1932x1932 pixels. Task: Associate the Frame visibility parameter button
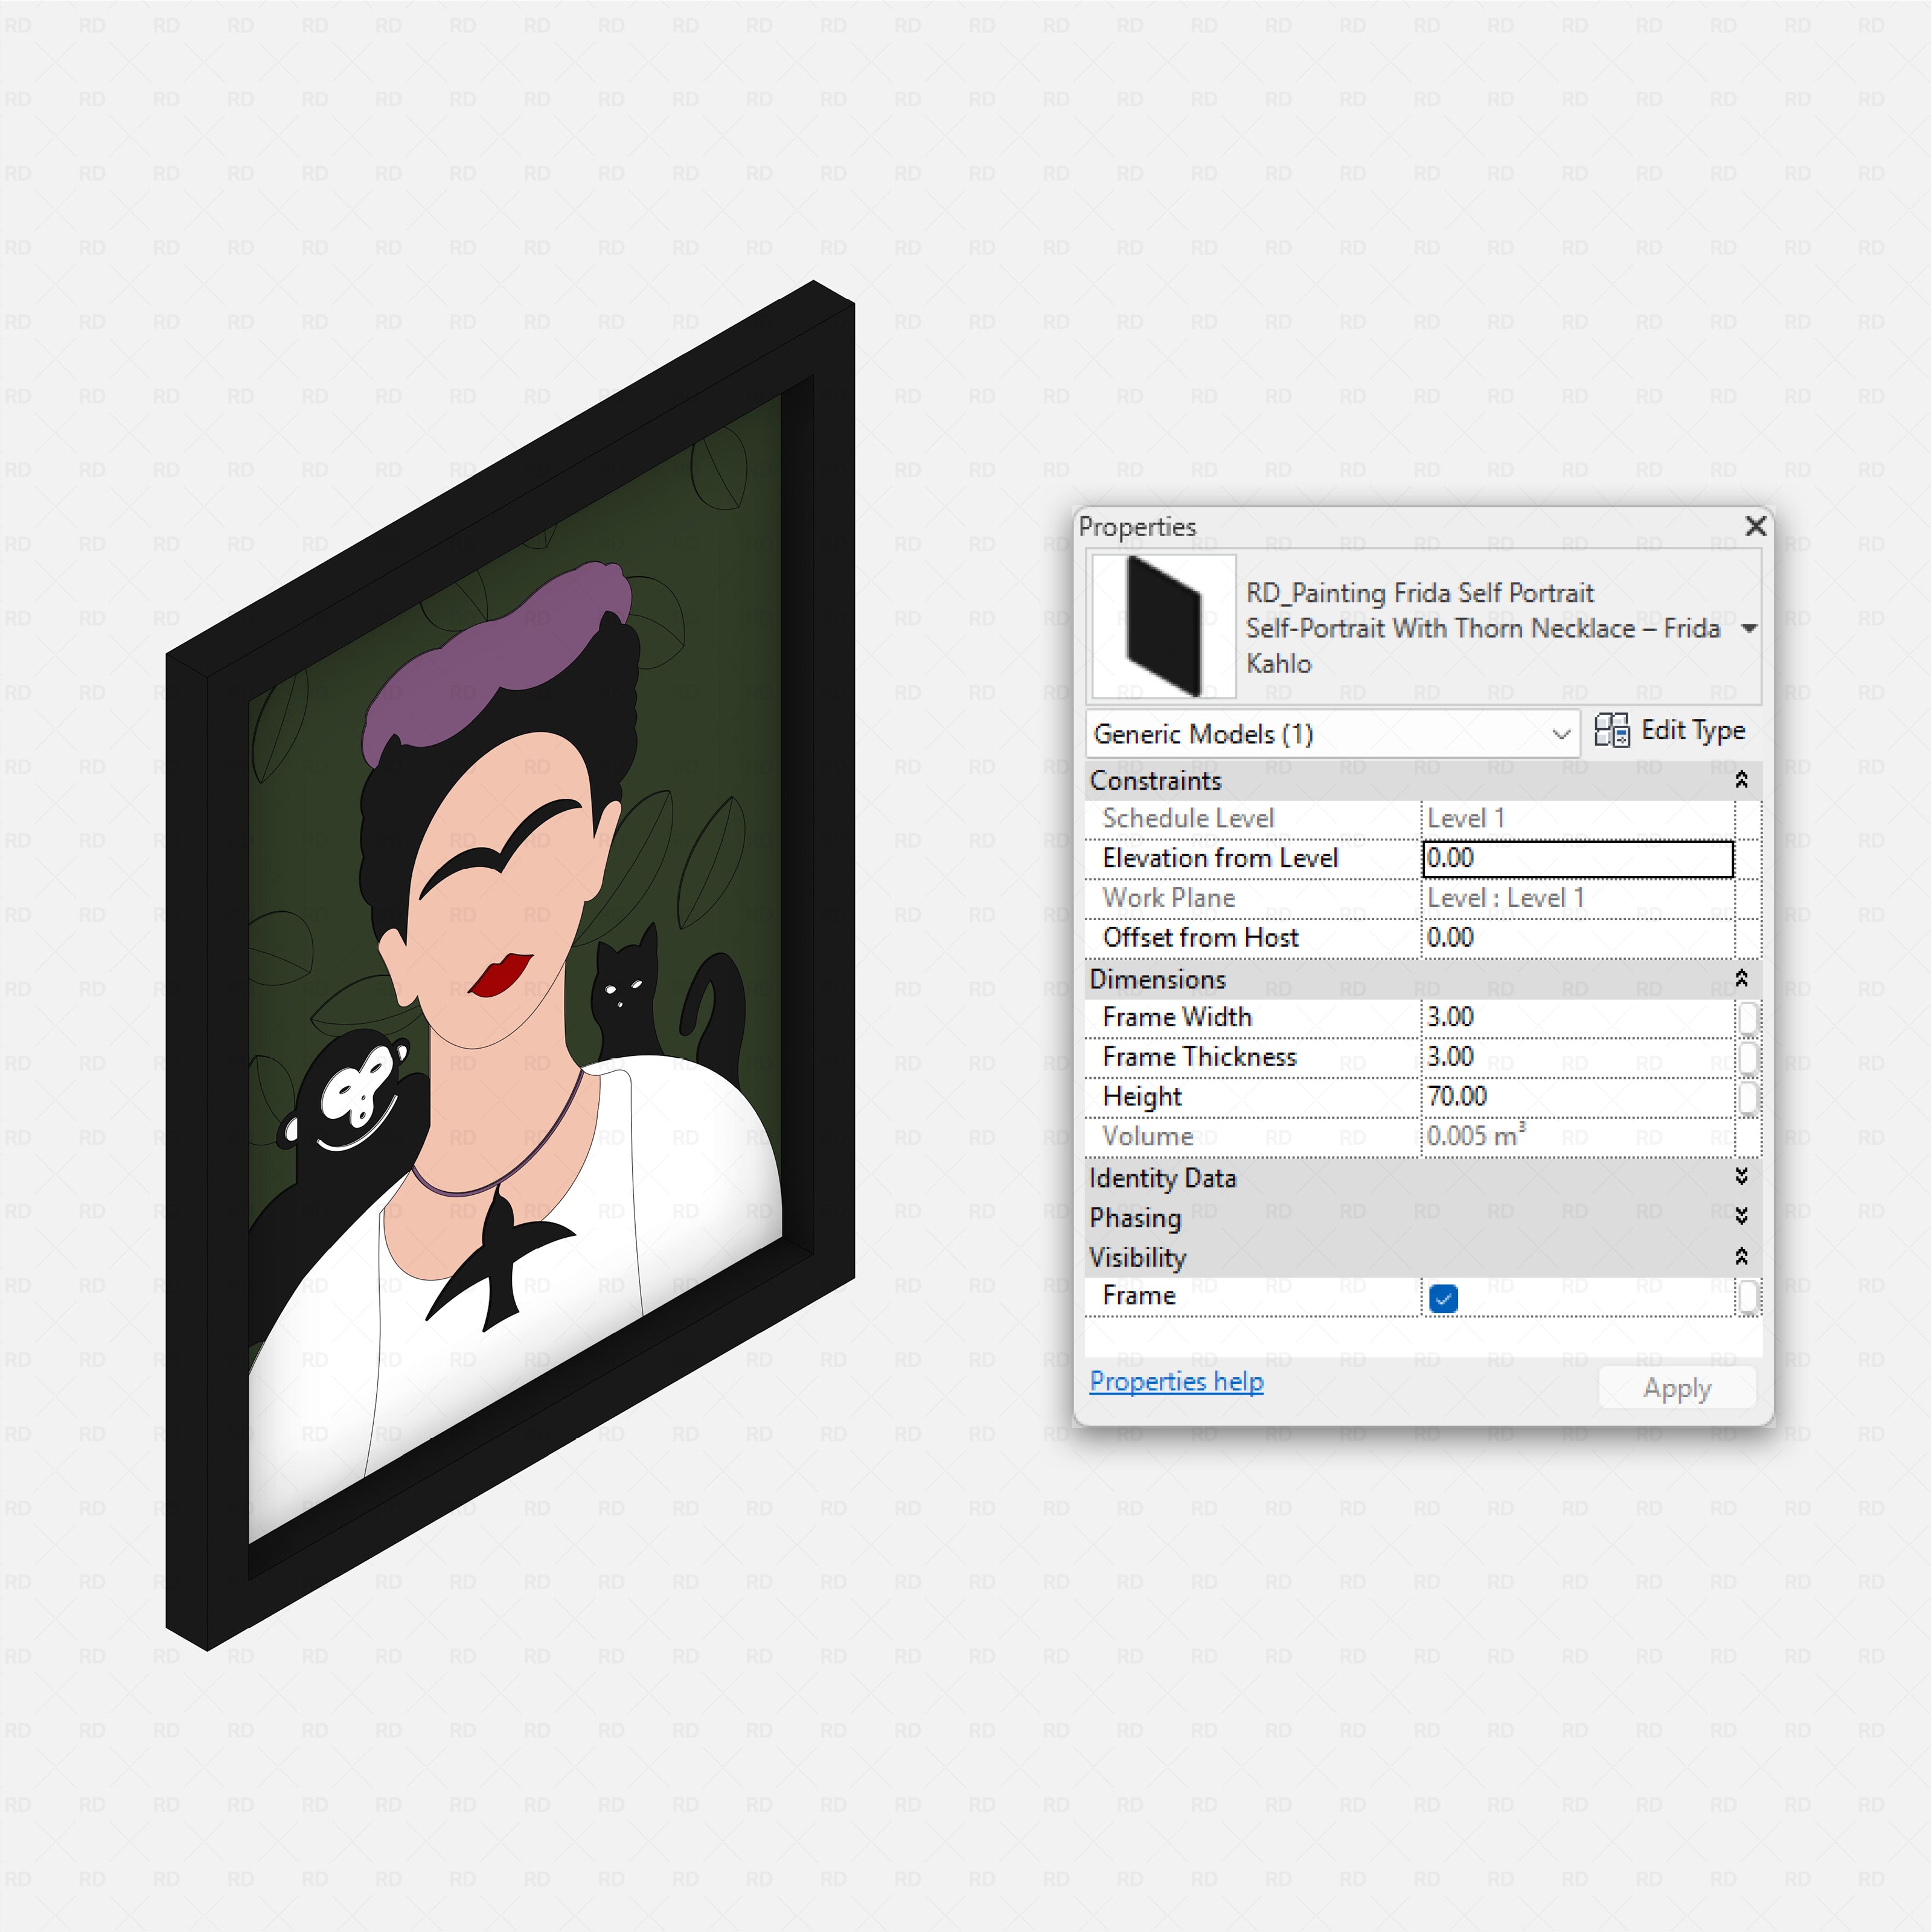coord(1749,1297)
